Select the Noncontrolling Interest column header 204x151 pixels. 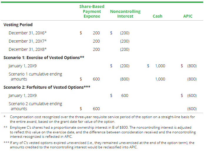click(125, 14)
